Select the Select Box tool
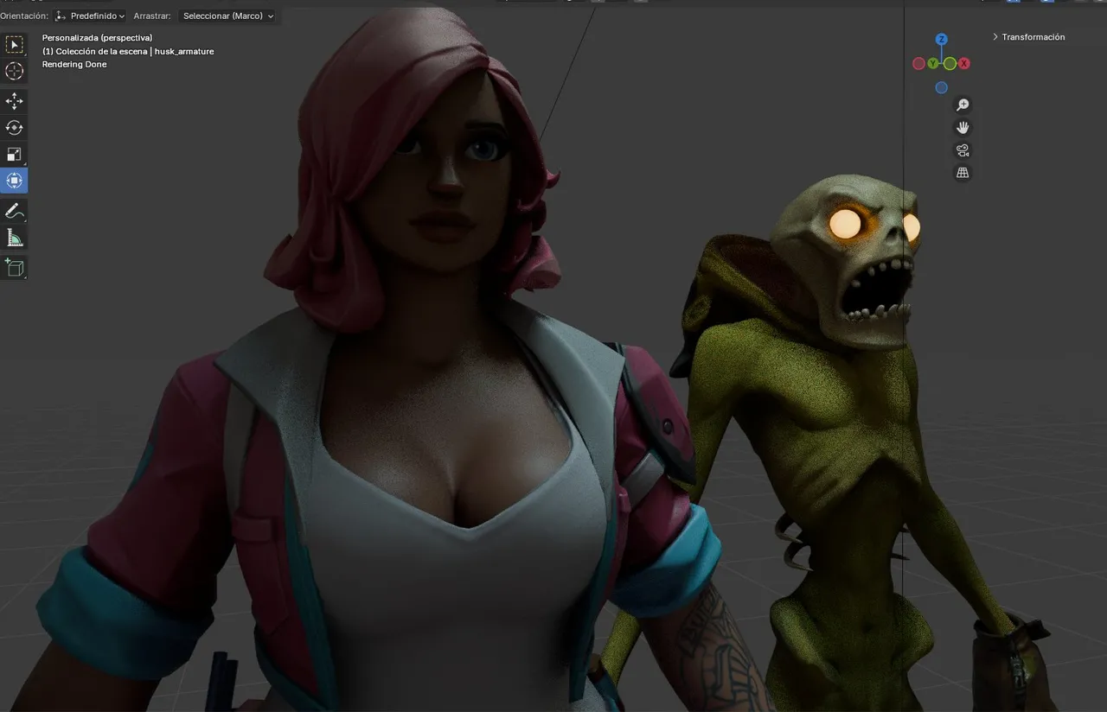Screen dimensions: 1107x712 coord(14,45)
